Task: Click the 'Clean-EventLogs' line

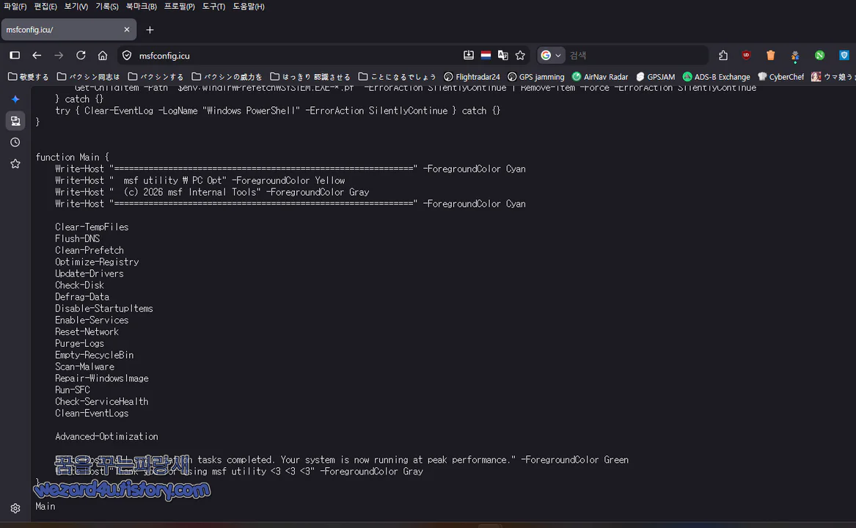Action: pyautogui.click(x=92, y=414)
